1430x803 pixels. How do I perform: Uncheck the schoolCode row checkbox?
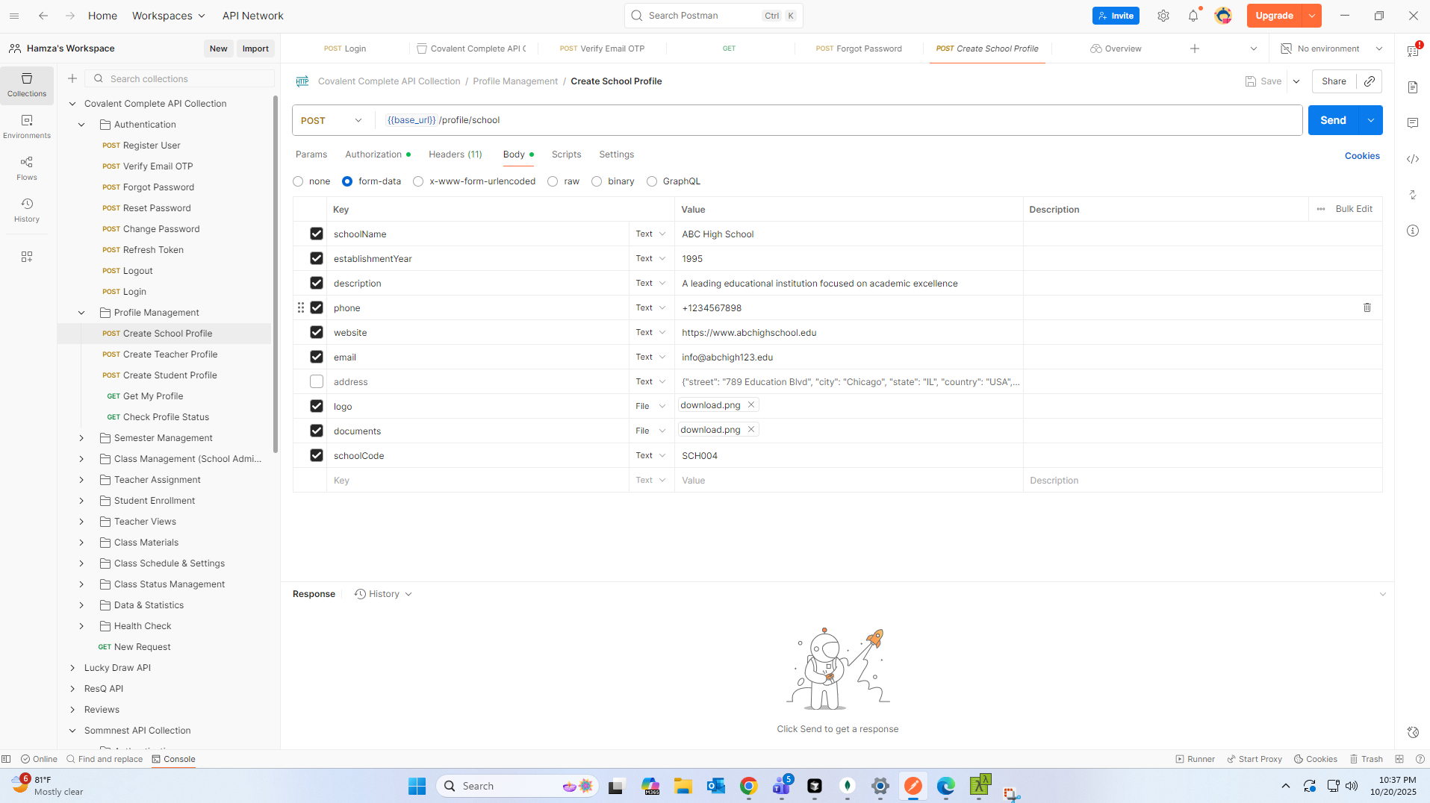click(x=317, y=455)
